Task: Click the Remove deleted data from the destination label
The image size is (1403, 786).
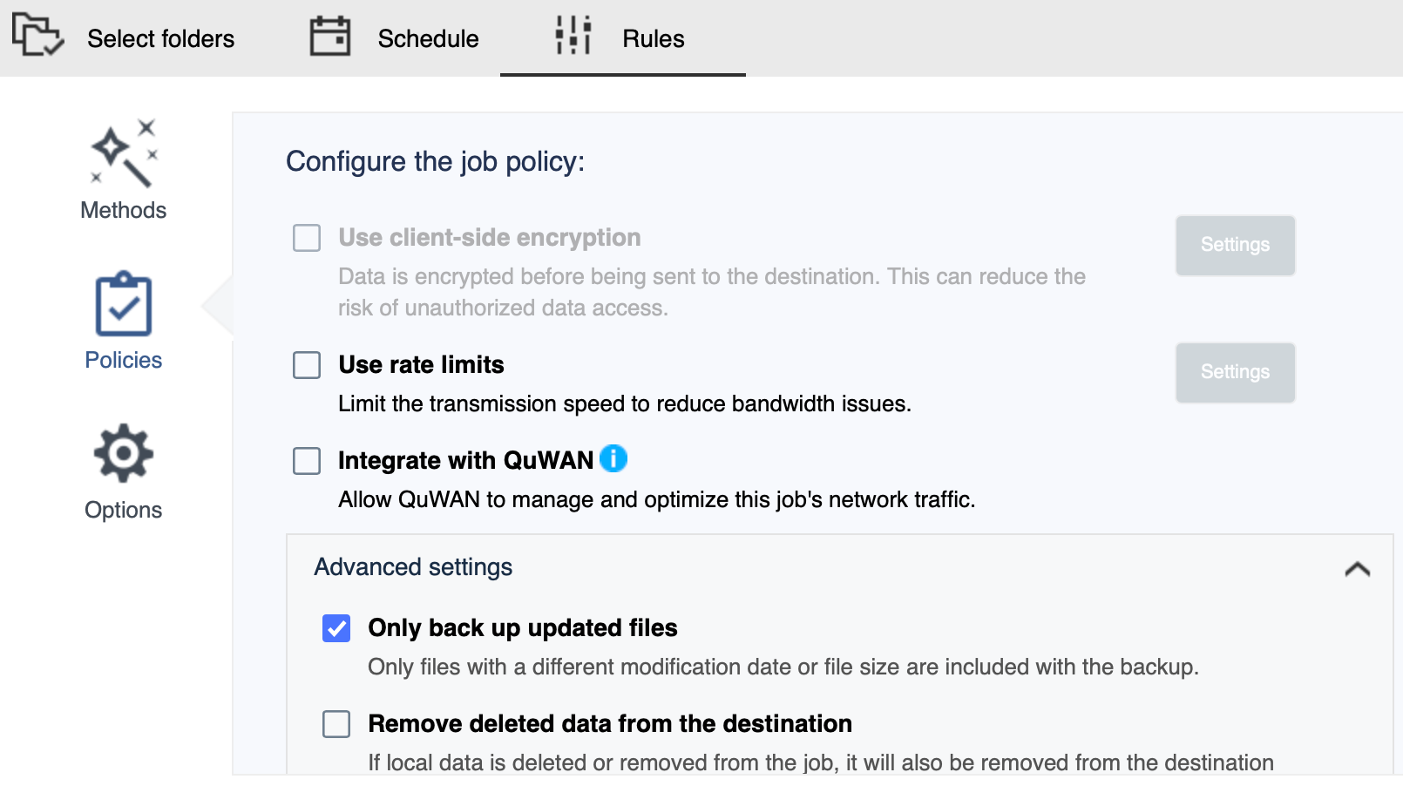Action: [x=610, y=724]
